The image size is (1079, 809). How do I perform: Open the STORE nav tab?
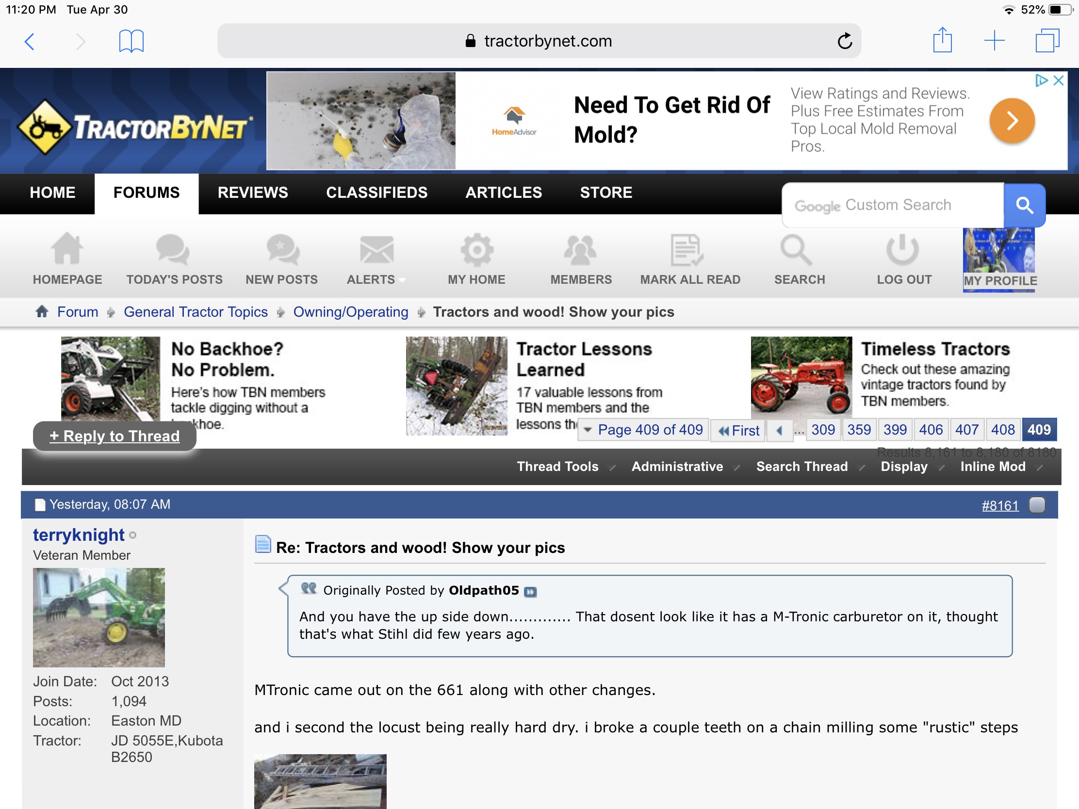pyautogui.click(x=606, y=193)
